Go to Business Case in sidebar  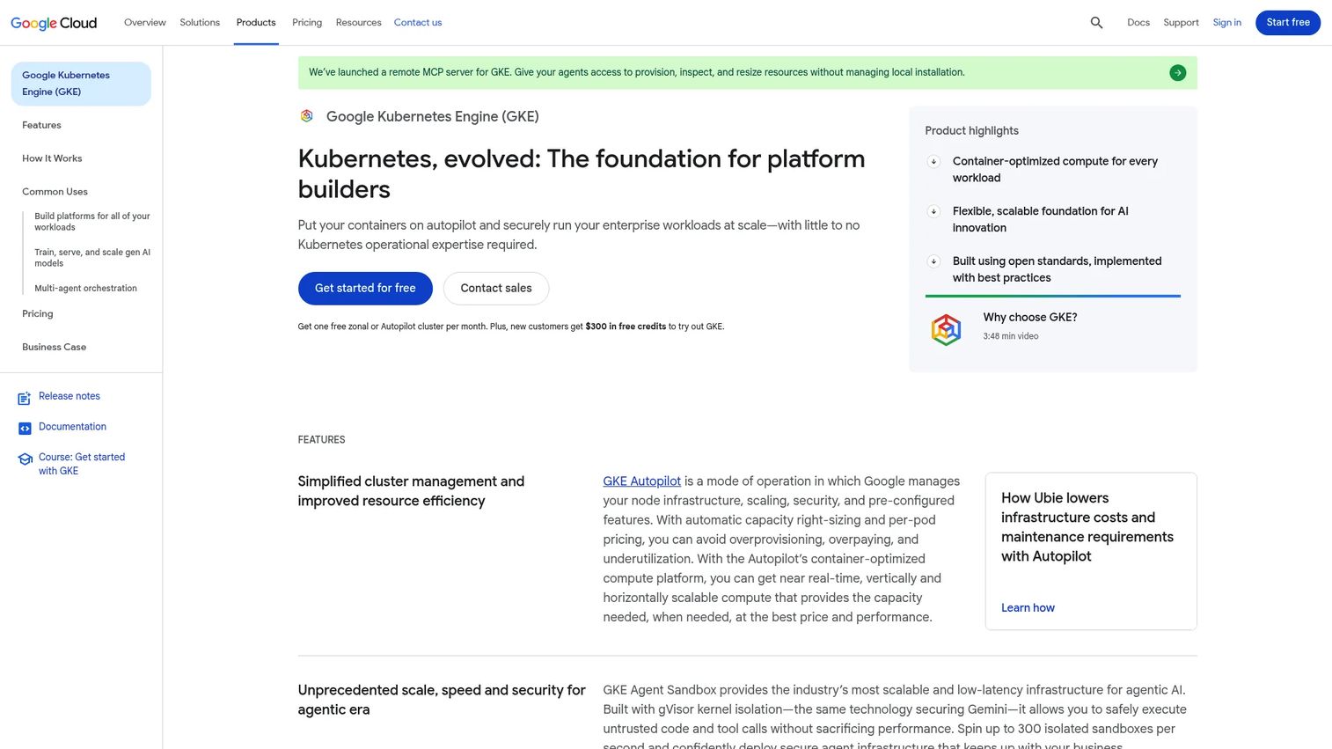click(54, 348)
